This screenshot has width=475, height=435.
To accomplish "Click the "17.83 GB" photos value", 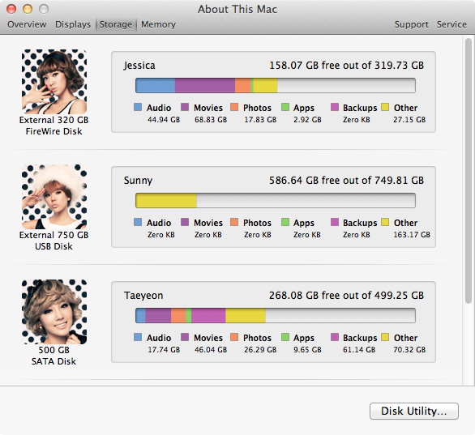I will click(x=260, y=120).
